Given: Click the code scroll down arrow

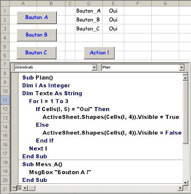Looking at the screenshot, I should pos(186,183).
